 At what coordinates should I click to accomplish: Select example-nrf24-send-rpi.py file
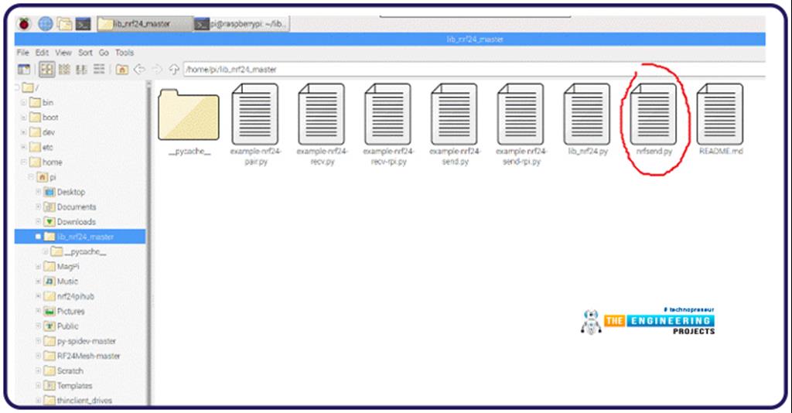pyautogui.click(x=521, y=125)
